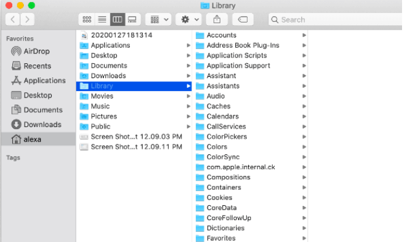Screen dimensions: 404x242
Task: Open Recents in the sidebar
Action: pos(38,66)
